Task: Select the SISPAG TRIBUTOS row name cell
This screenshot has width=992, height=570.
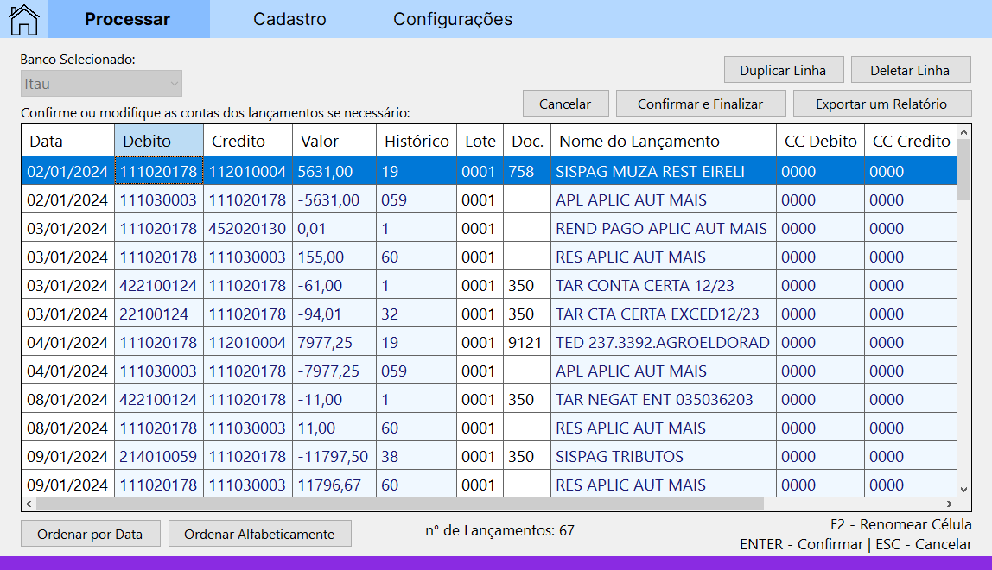Action: coord(620,457)
